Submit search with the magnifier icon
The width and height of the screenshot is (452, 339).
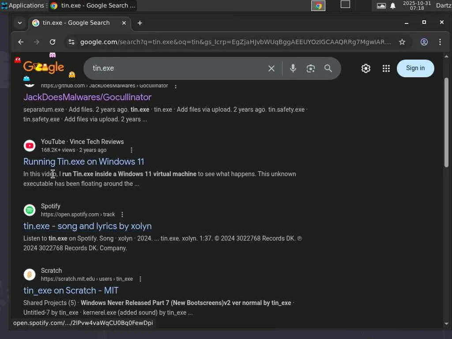[328, 68]
